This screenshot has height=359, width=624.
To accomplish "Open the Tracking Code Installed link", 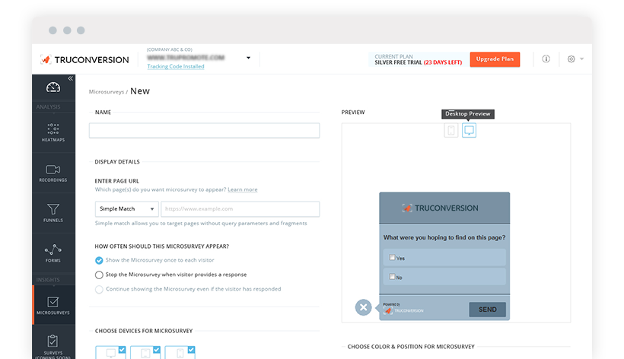I will 176,66.
